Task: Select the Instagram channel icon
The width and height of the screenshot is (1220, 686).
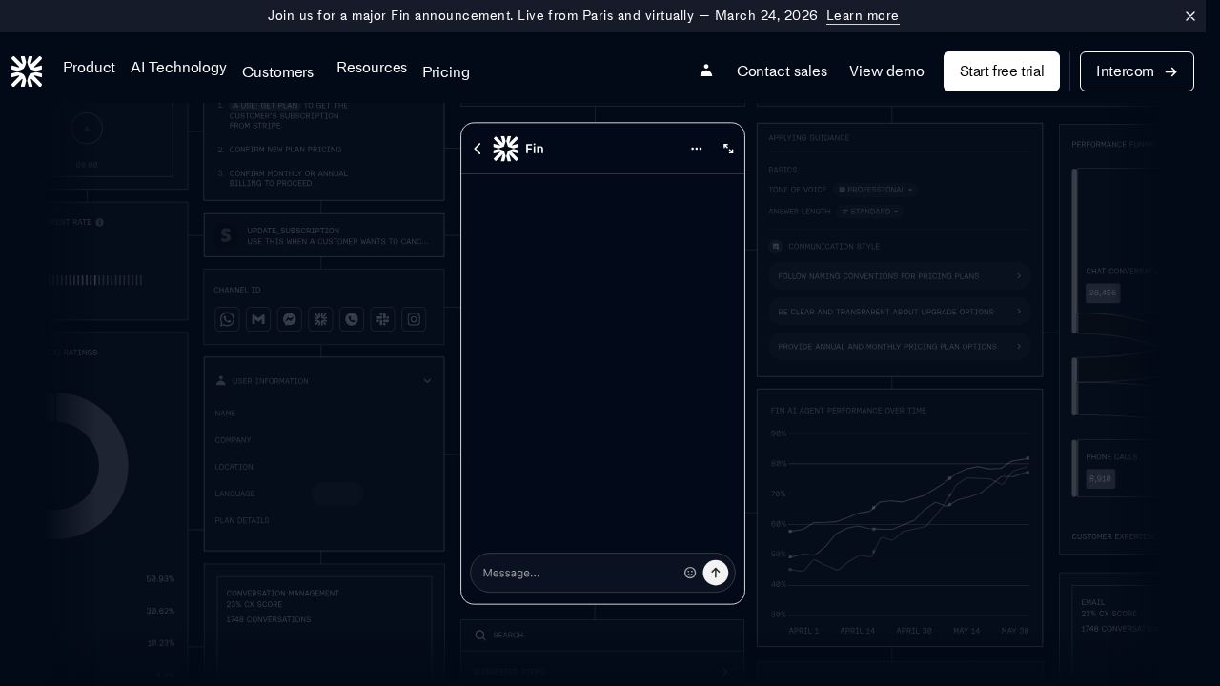Action: (x=414, y=319)
